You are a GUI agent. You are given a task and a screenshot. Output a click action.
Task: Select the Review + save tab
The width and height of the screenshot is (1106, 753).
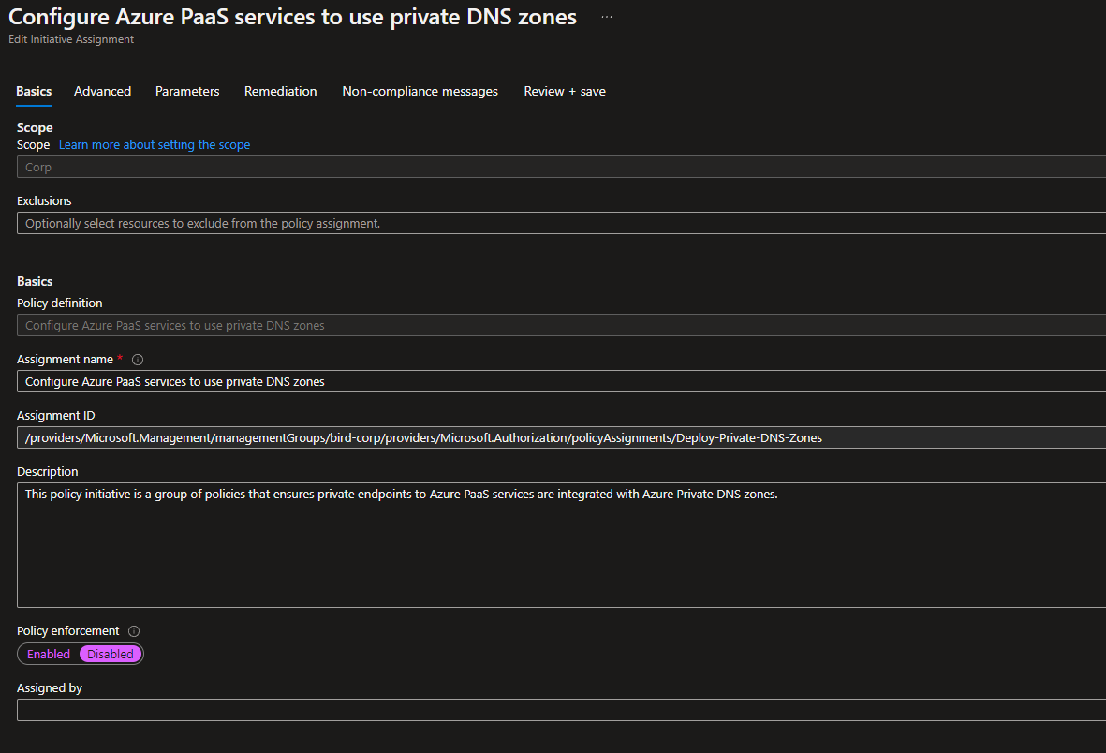click(x=564, y=91)
